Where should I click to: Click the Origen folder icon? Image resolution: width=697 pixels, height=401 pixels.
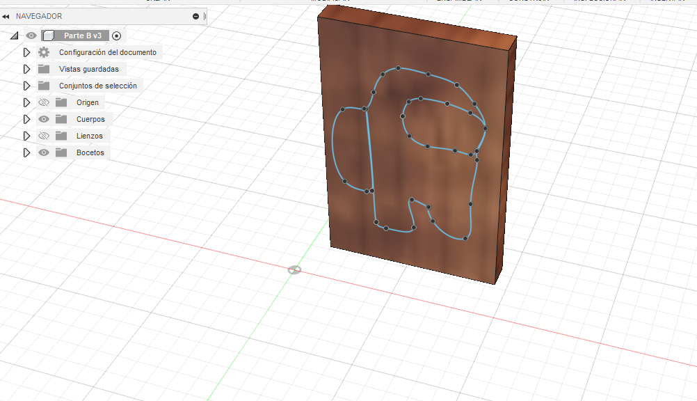click(61, 102)
